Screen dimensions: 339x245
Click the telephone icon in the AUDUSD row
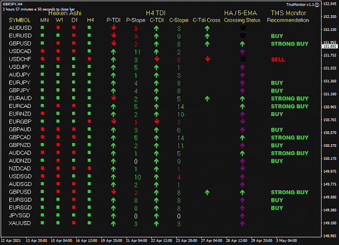pyautogui.click(x=243, y=28)
